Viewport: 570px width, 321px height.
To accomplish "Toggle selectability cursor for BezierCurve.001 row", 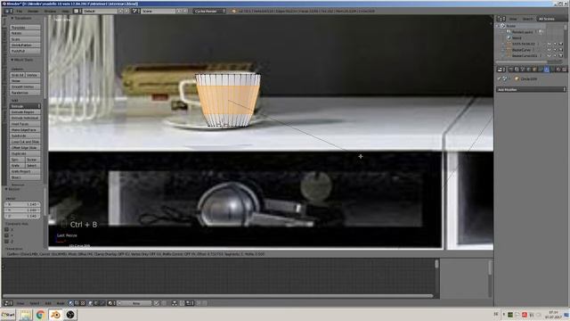I will click(x=555, y=55).
